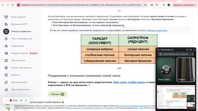Expand Meet picture-in-picture window
Viewport: 198px width, 111px height.
coord(191,50)
